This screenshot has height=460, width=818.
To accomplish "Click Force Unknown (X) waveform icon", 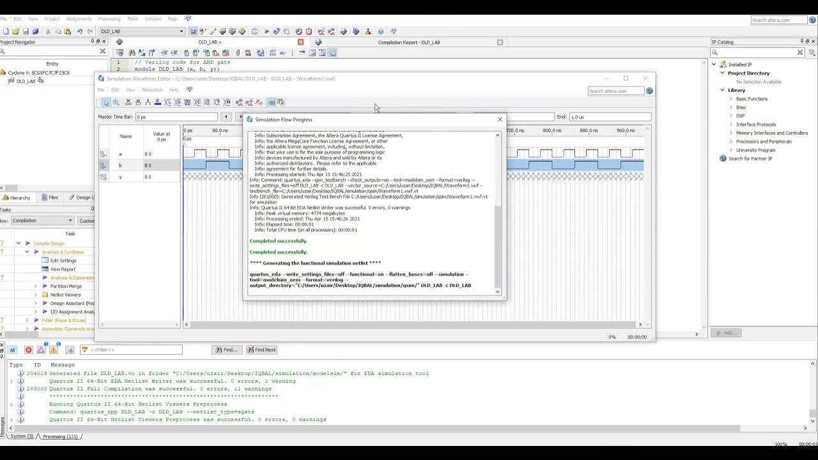I will (128, 102).
